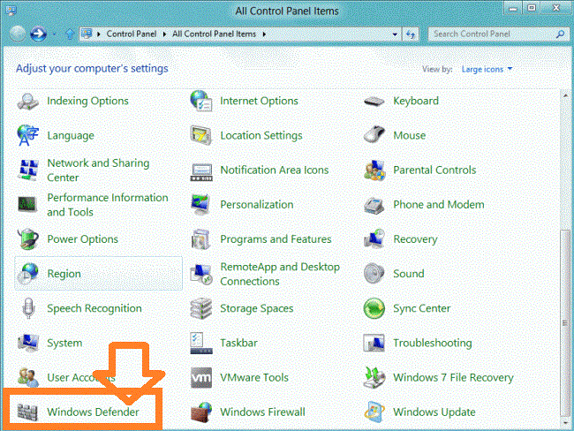Open the Network and Sharing Center icon
The width and height of the screenshot is (574, 431).
coord(28,170)
